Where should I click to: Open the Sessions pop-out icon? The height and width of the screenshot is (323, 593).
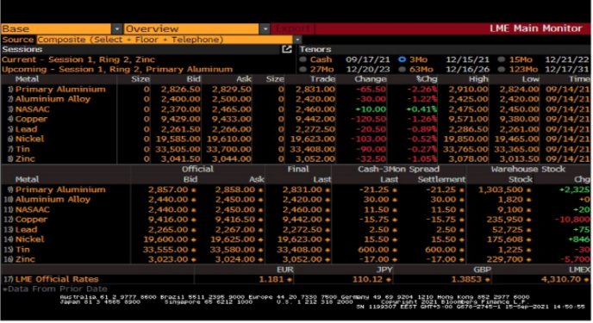[287, 49]
